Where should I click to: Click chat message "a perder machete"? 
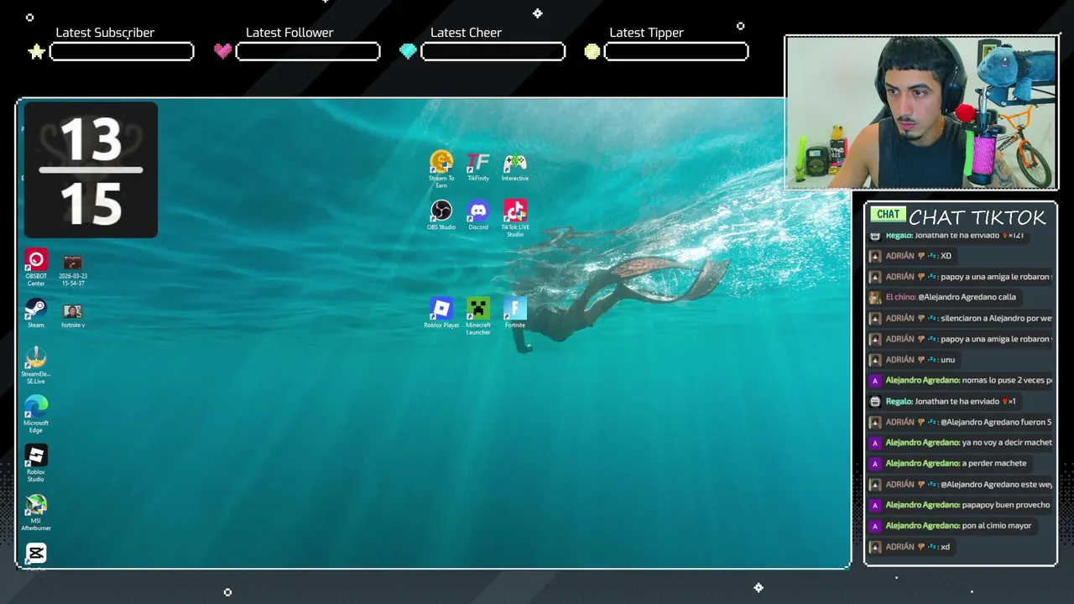[x=956, y=463]
